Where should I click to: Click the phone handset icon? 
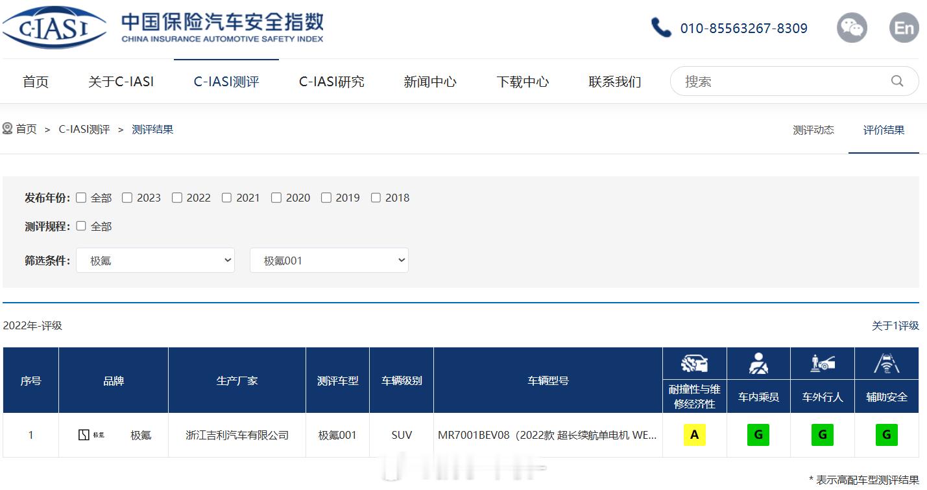661,28
